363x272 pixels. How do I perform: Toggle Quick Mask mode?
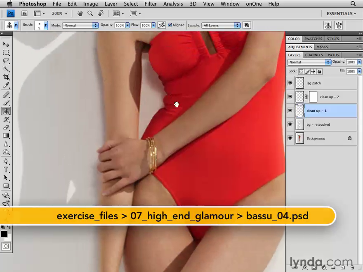(x=6, y=246)
